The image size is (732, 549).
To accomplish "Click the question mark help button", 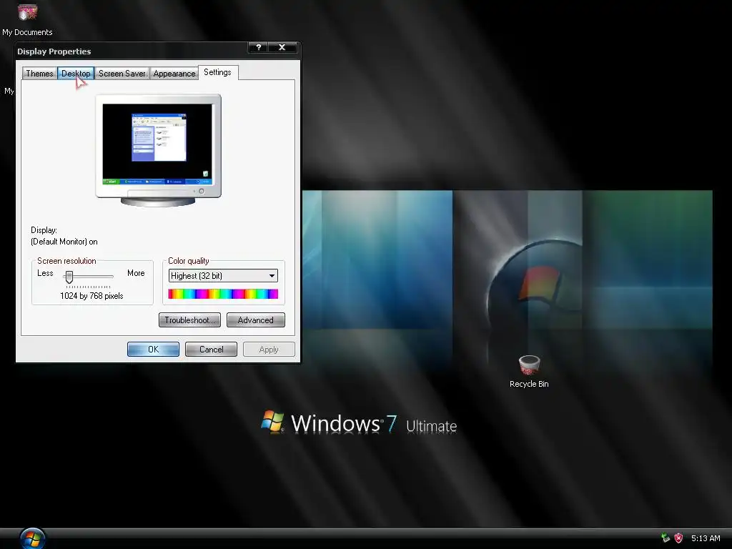I will coord(259,47).
